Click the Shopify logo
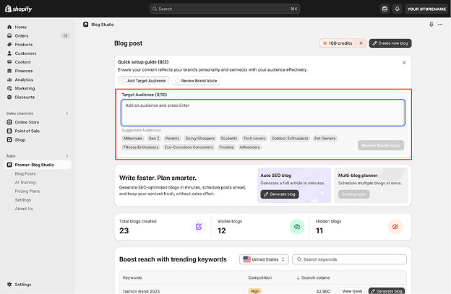Image resolution: width=451 pixels, height=294 pixels. [18, 9]
